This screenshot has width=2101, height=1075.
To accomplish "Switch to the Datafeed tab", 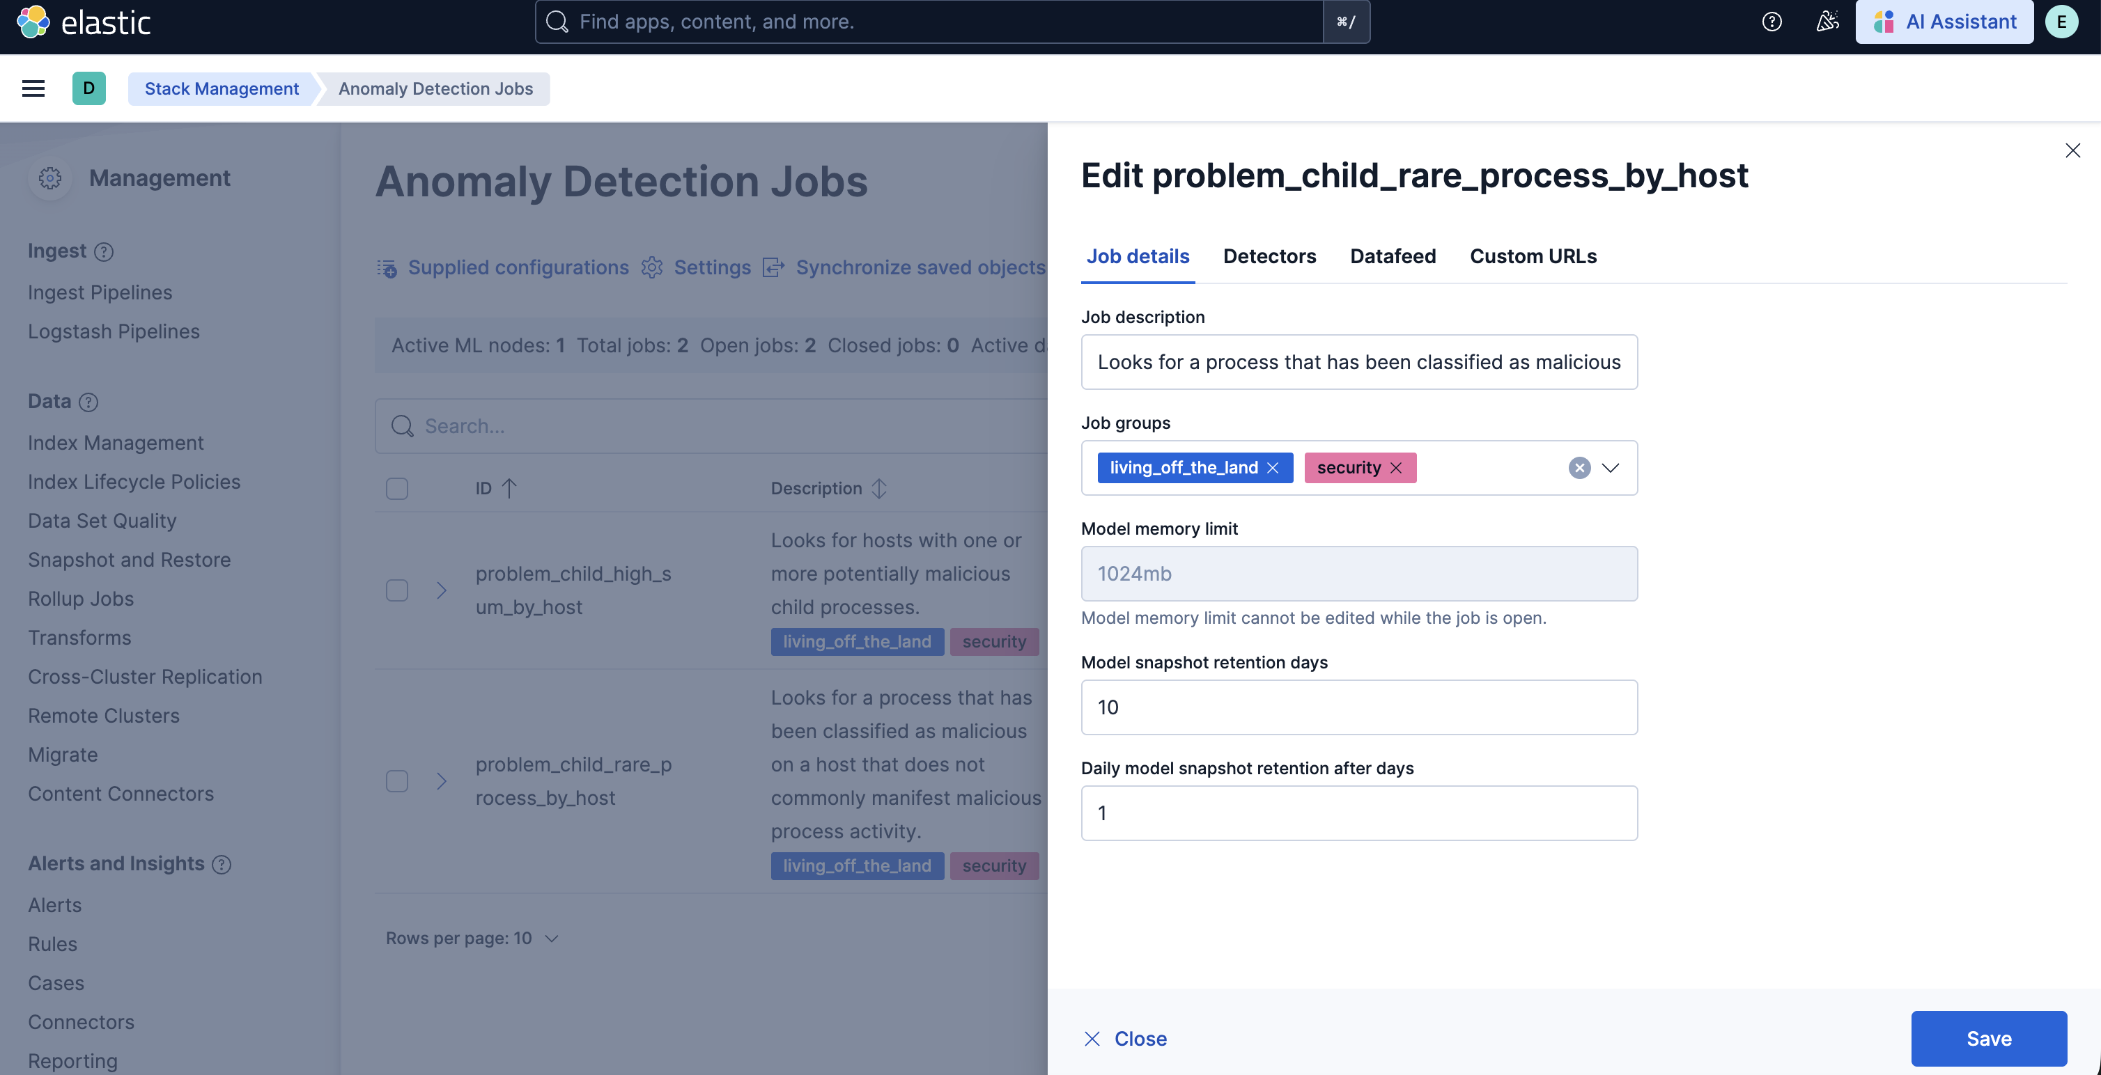I will pyautogui.click(x=1393, y=256).
